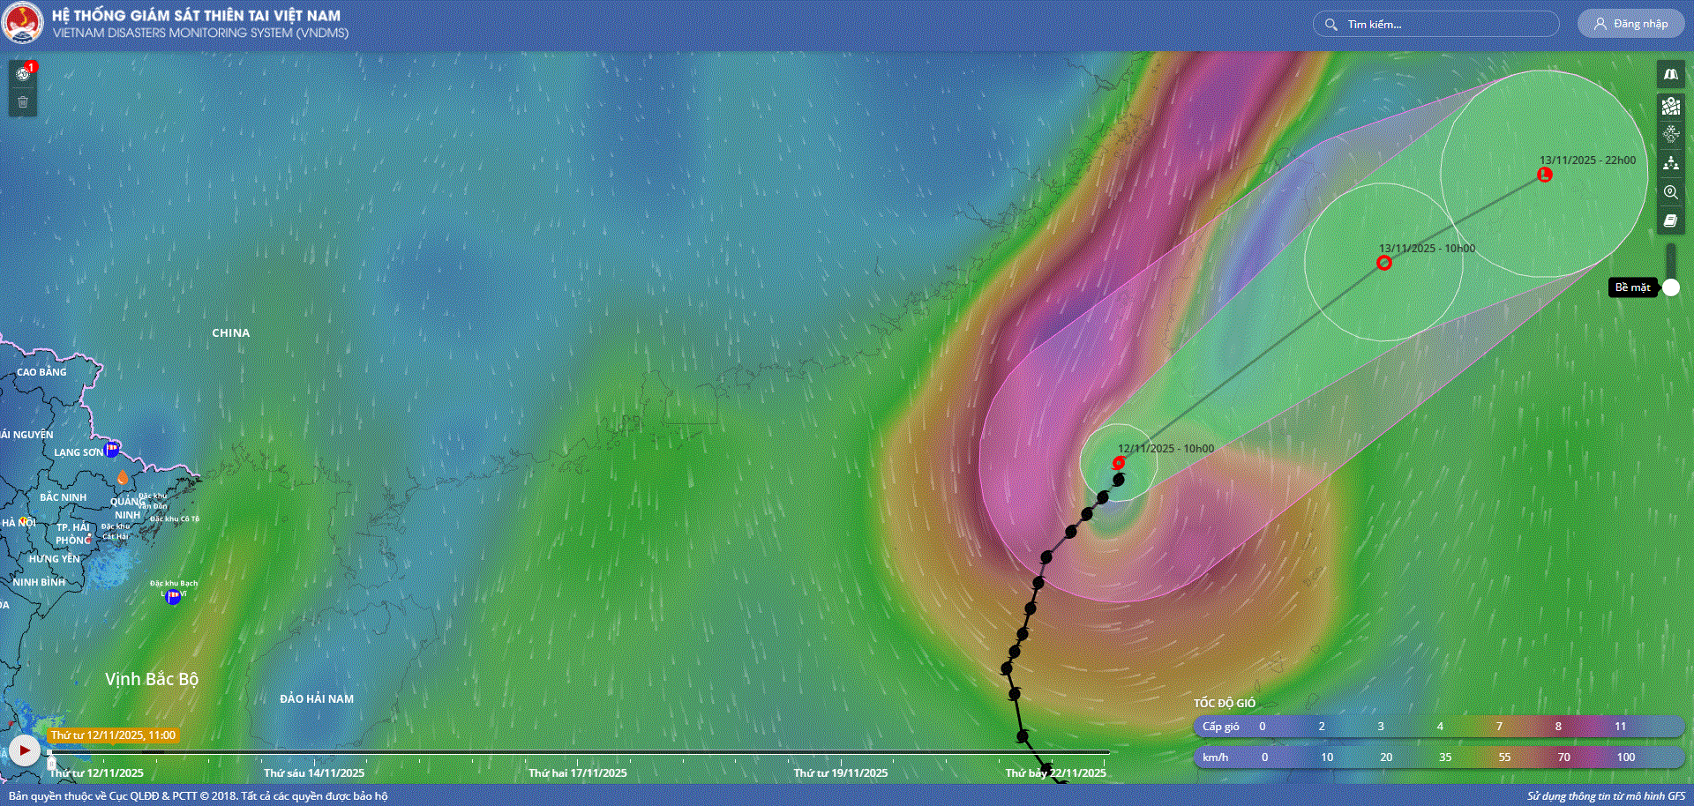
Task: Open the location search magnifier icon
Action: click(x=1670, y=192)
